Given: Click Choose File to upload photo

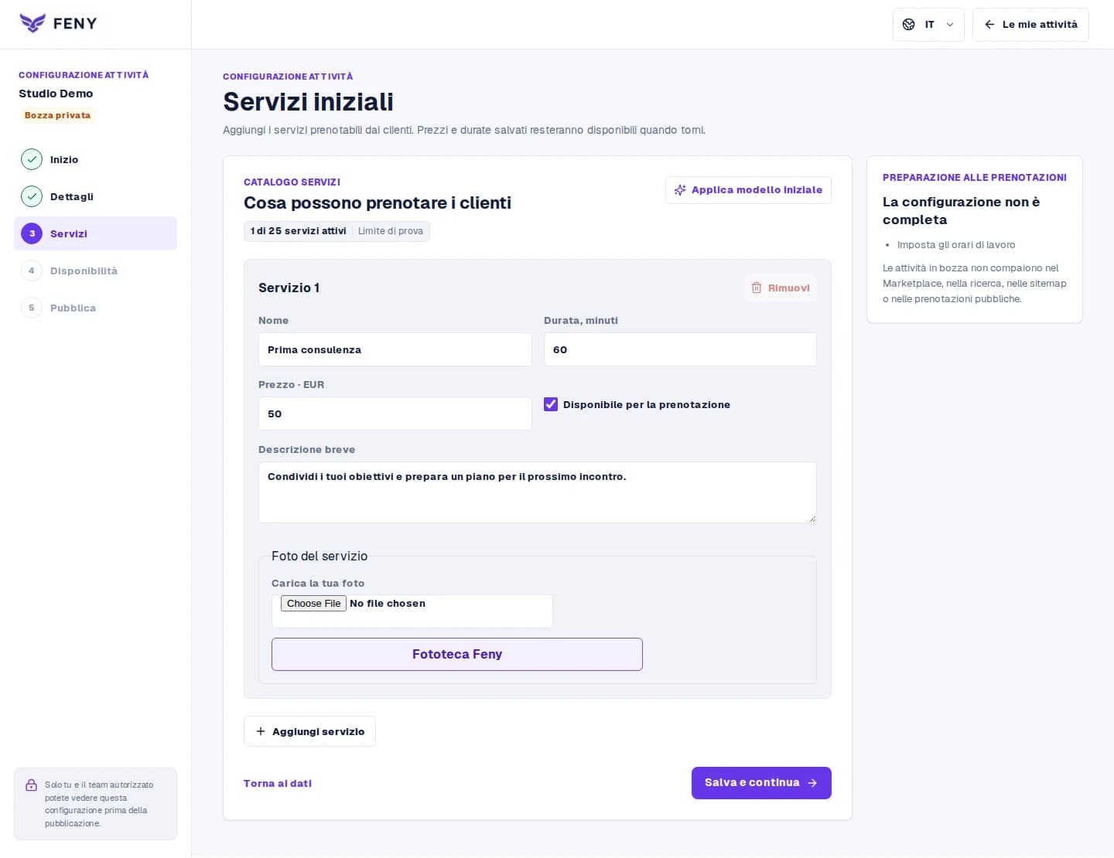Looking at the screenshot, I should tap(313, 604).
